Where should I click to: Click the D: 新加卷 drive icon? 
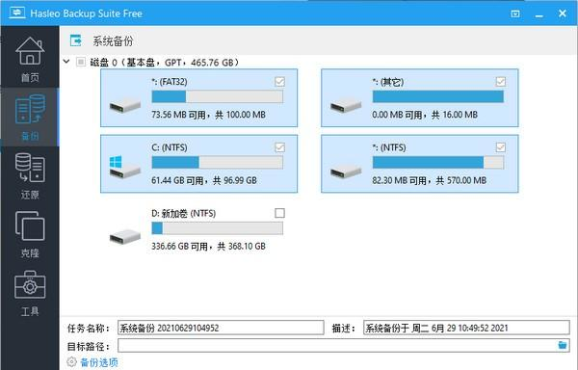pyautogui.click(x=125, y=237)
